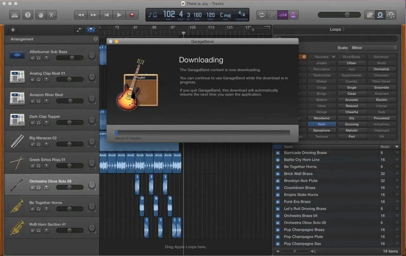Select the Horn keyword button
This screenshot has height=256, width=406.
coord(322,124)
